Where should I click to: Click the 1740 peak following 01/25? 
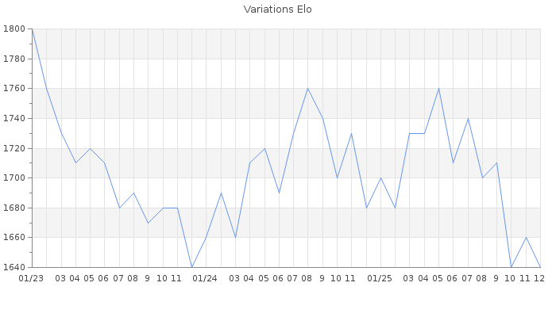[x=468, y=118]
